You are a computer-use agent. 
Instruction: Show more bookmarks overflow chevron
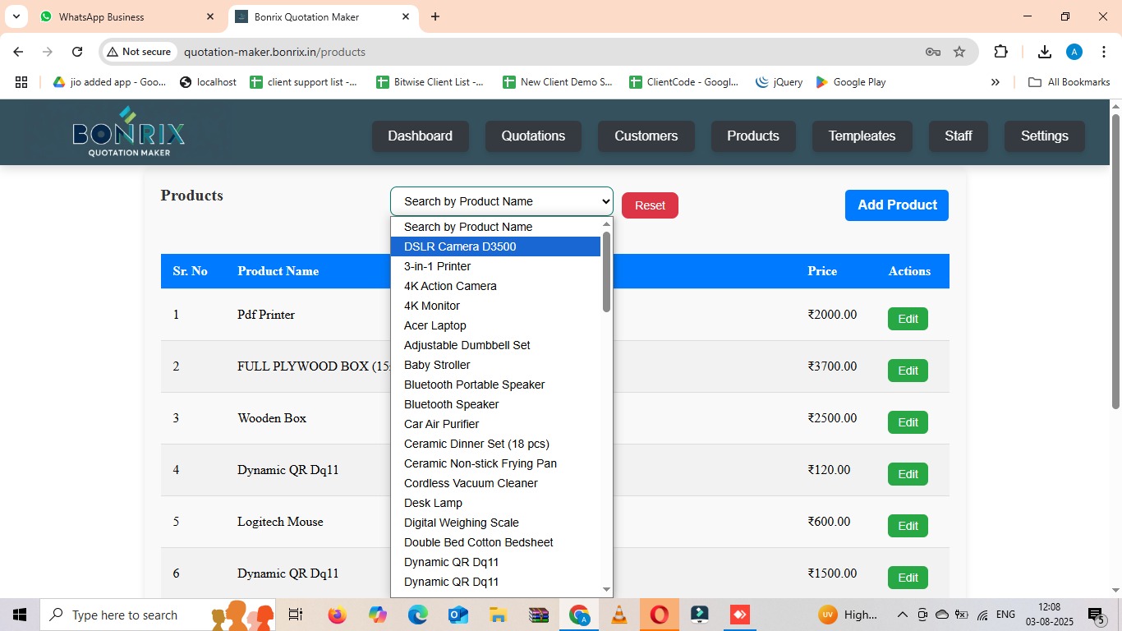996,82
